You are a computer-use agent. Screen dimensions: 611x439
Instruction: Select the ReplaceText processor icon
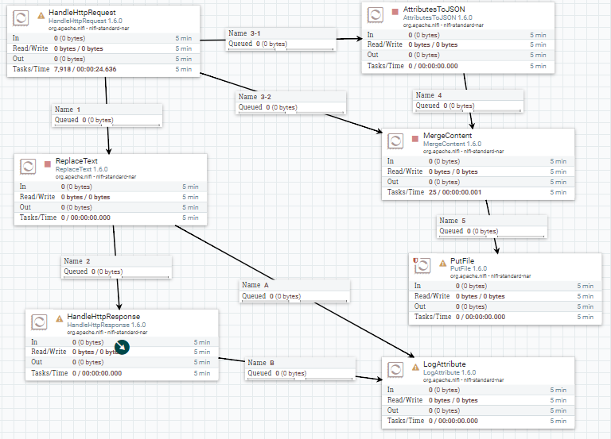(28, 168)
